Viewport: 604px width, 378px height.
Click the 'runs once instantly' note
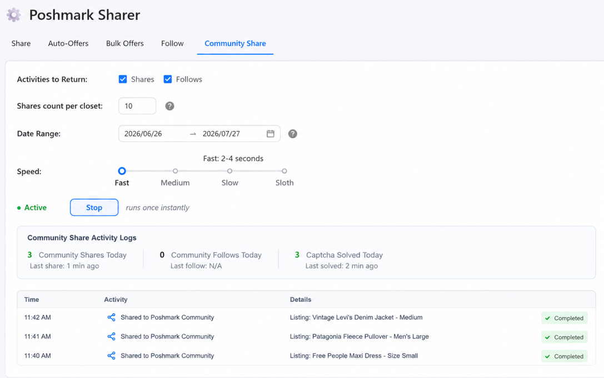[158, 208]
